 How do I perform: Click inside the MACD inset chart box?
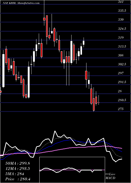72,170
